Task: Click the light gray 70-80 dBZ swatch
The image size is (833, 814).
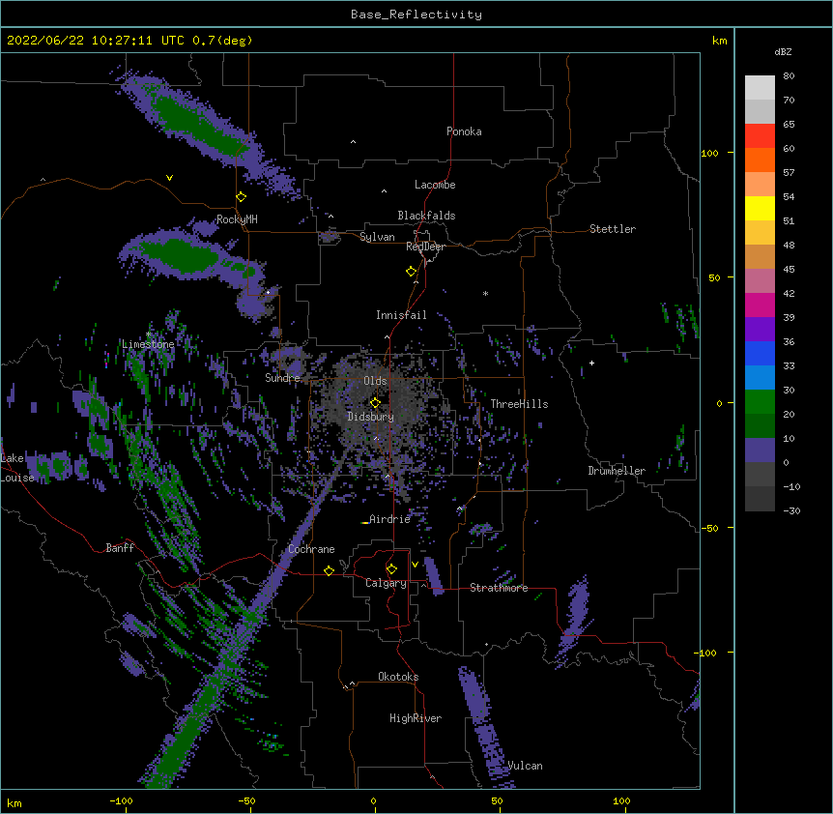Action: pyautogui.click(x=760, y=88)
